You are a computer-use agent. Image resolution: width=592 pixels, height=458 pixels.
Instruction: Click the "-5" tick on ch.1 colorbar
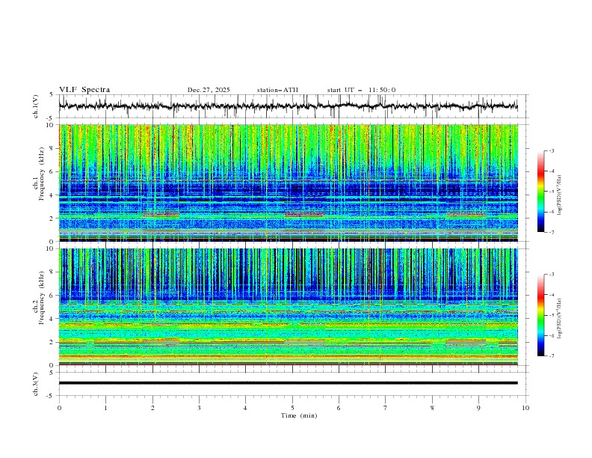(552, 192)
